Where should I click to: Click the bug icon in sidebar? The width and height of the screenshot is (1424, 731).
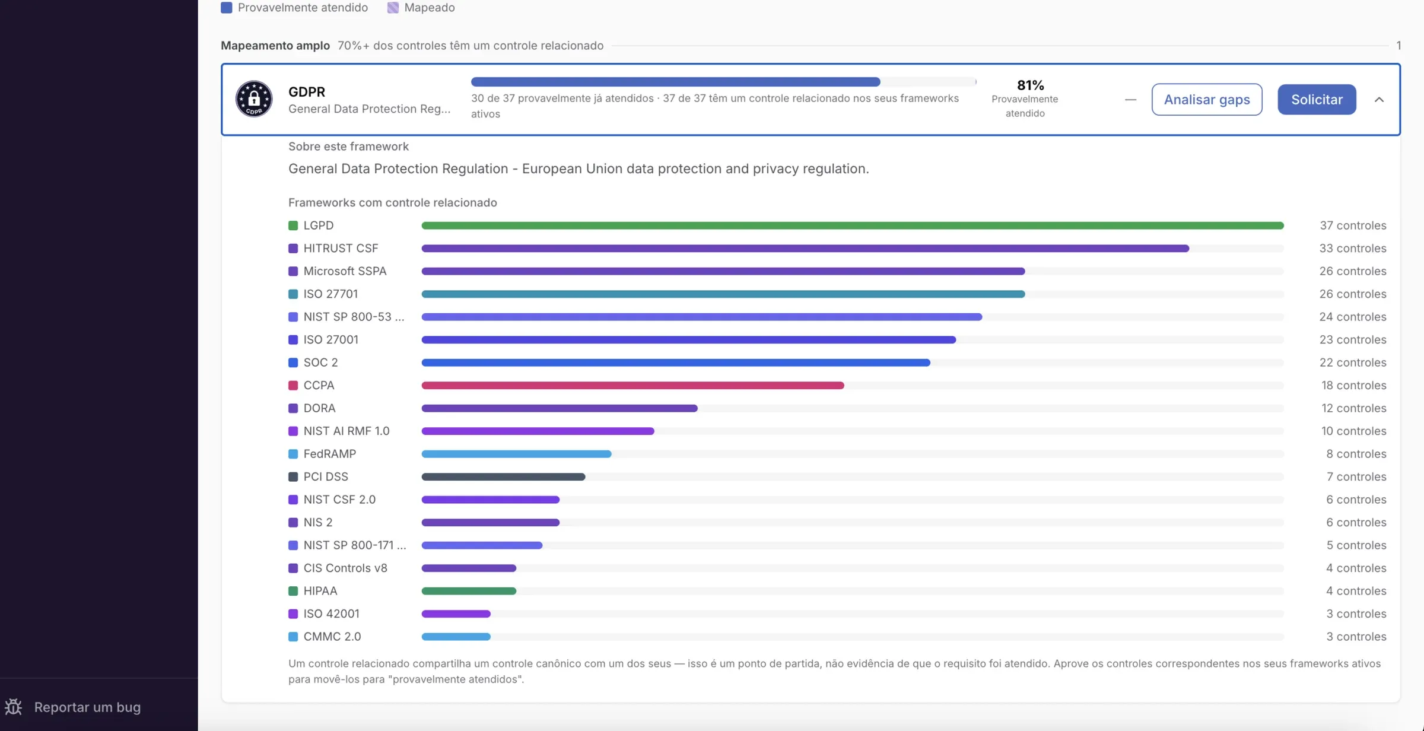click(x=13, y=707)
